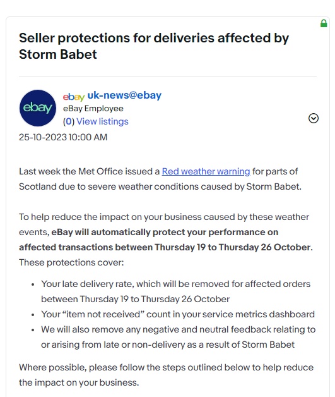Click the late delivery rate bullet
Screen dimensions: 335x397
[175, 291]
